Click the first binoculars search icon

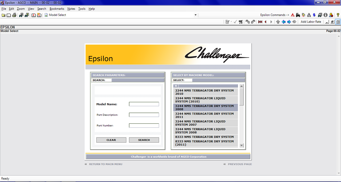click(x=21, y=15)
